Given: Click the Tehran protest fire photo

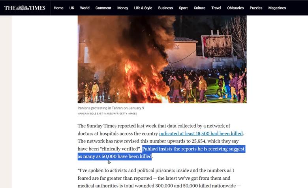Looking at the screenshot, I should [x=162, y=59].
